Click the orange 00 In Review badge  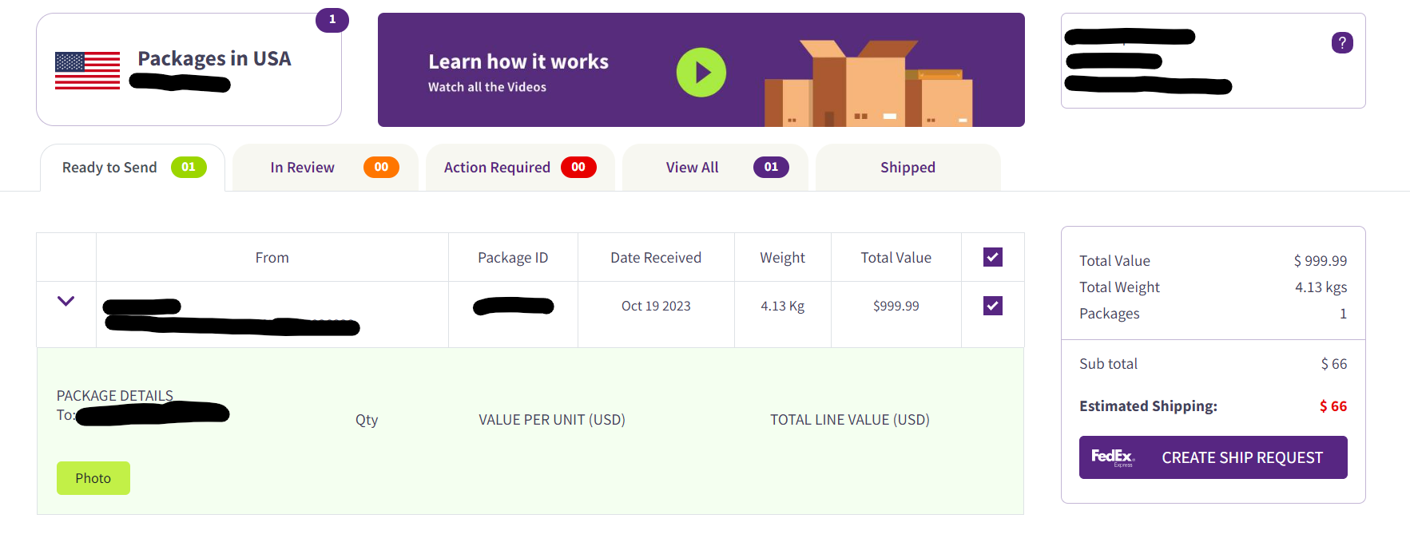(381, 167)
